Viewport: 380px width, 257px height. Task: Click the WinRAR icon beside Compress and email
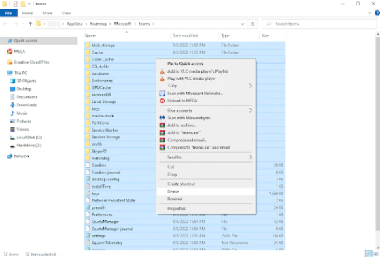click(x=162, y=140)
